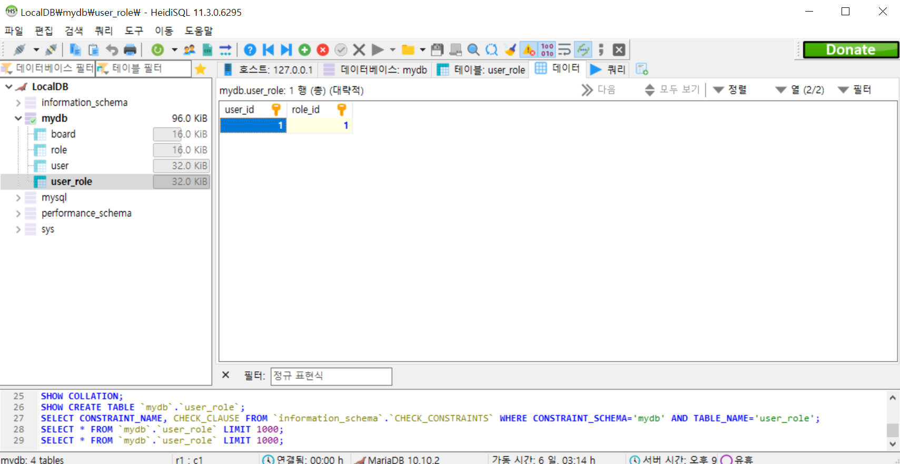Switch to the 테이블: user_role tab

click(481, 70)
